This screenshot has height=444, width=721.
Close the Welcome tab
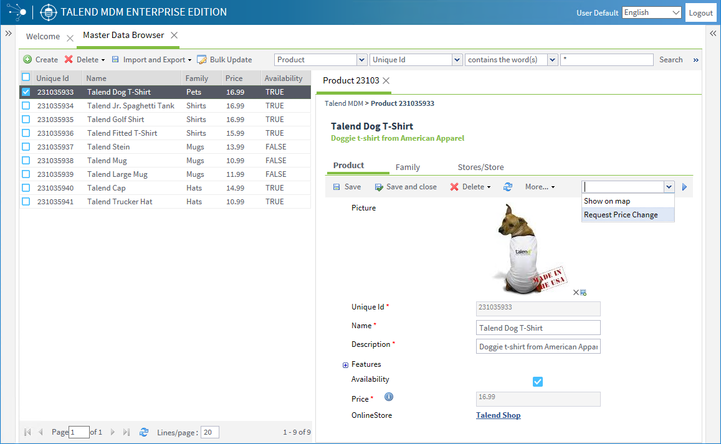70,38
